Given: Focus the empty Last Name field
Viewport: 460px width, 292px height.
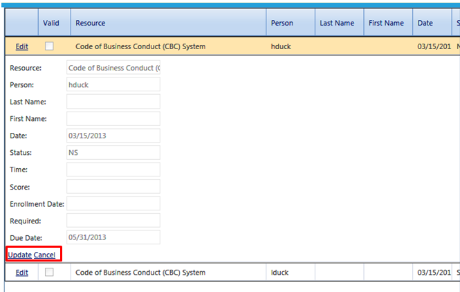Looking at the screenshot, I should (x=113, y=102).
